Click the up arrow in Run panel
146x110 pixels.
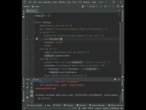pos(32,84)
